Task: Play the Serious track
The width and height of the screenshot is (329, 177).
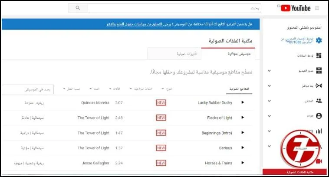Action: pyautogui.click(x=243, y=147)
